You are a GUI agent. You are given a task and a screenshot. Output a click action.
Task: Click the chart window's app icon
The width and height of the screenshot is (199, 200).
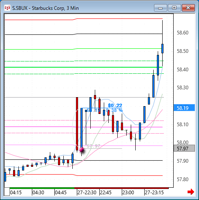coord(7,8)
